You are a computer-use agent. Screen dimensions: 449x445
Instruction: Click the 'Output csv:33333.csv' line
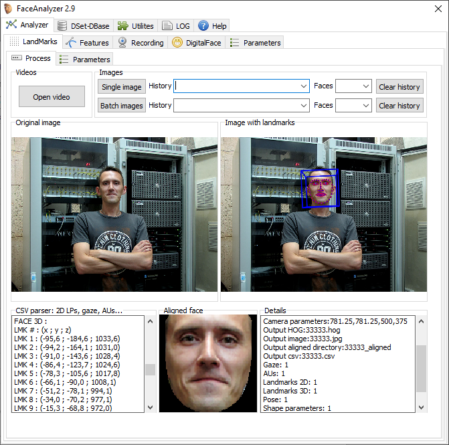[x=298, y=356]
